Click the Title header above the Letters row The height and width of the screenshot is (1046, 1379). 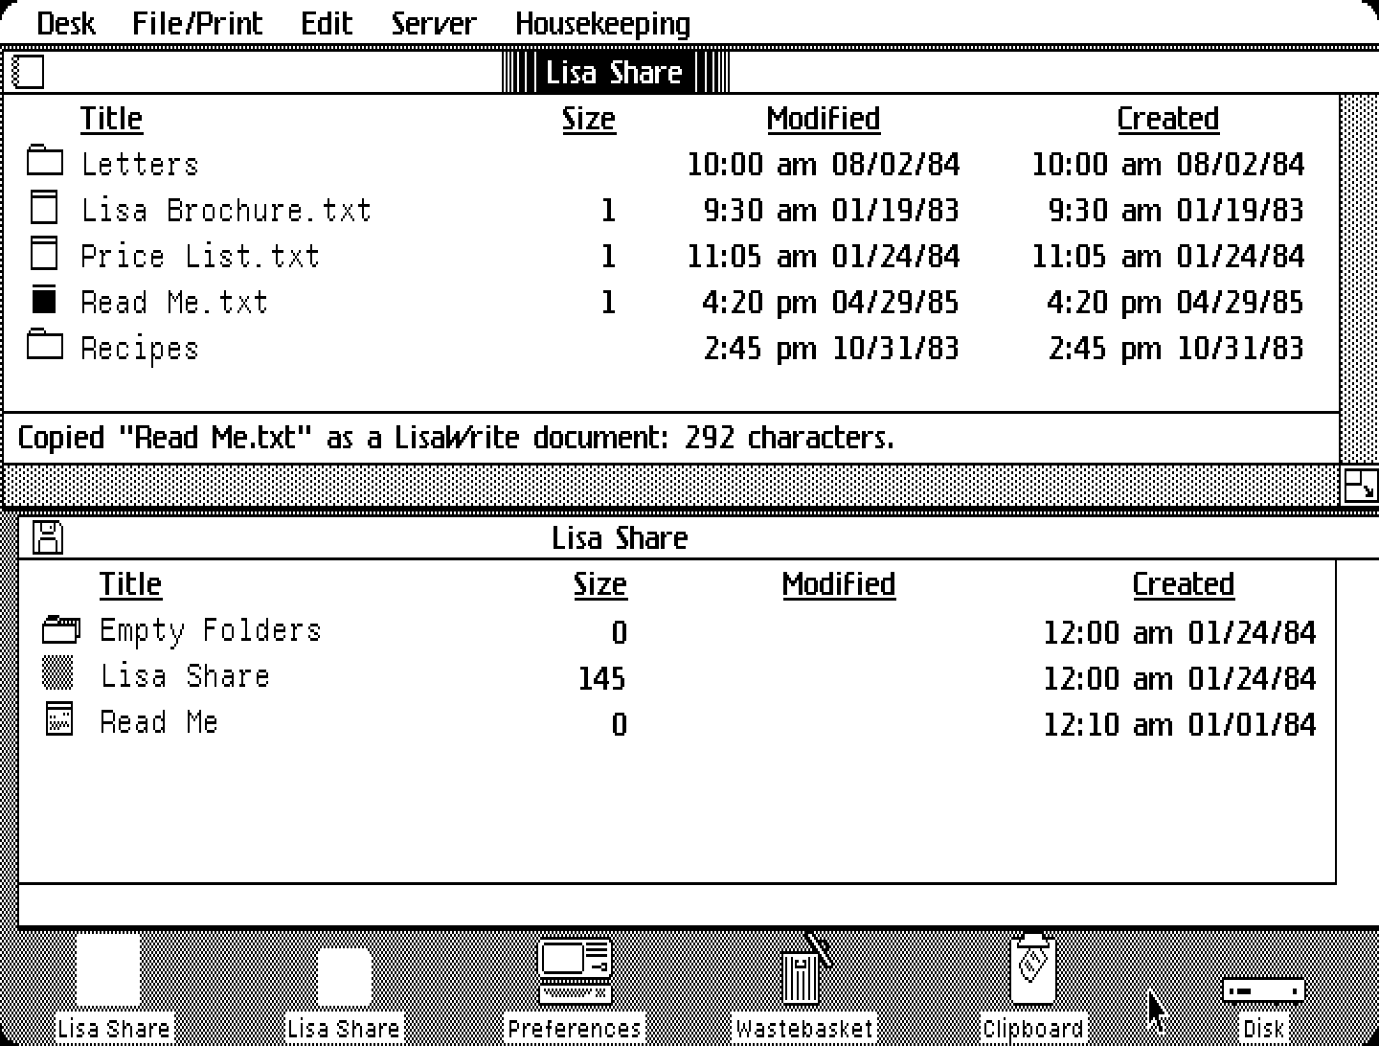(111, 118)
